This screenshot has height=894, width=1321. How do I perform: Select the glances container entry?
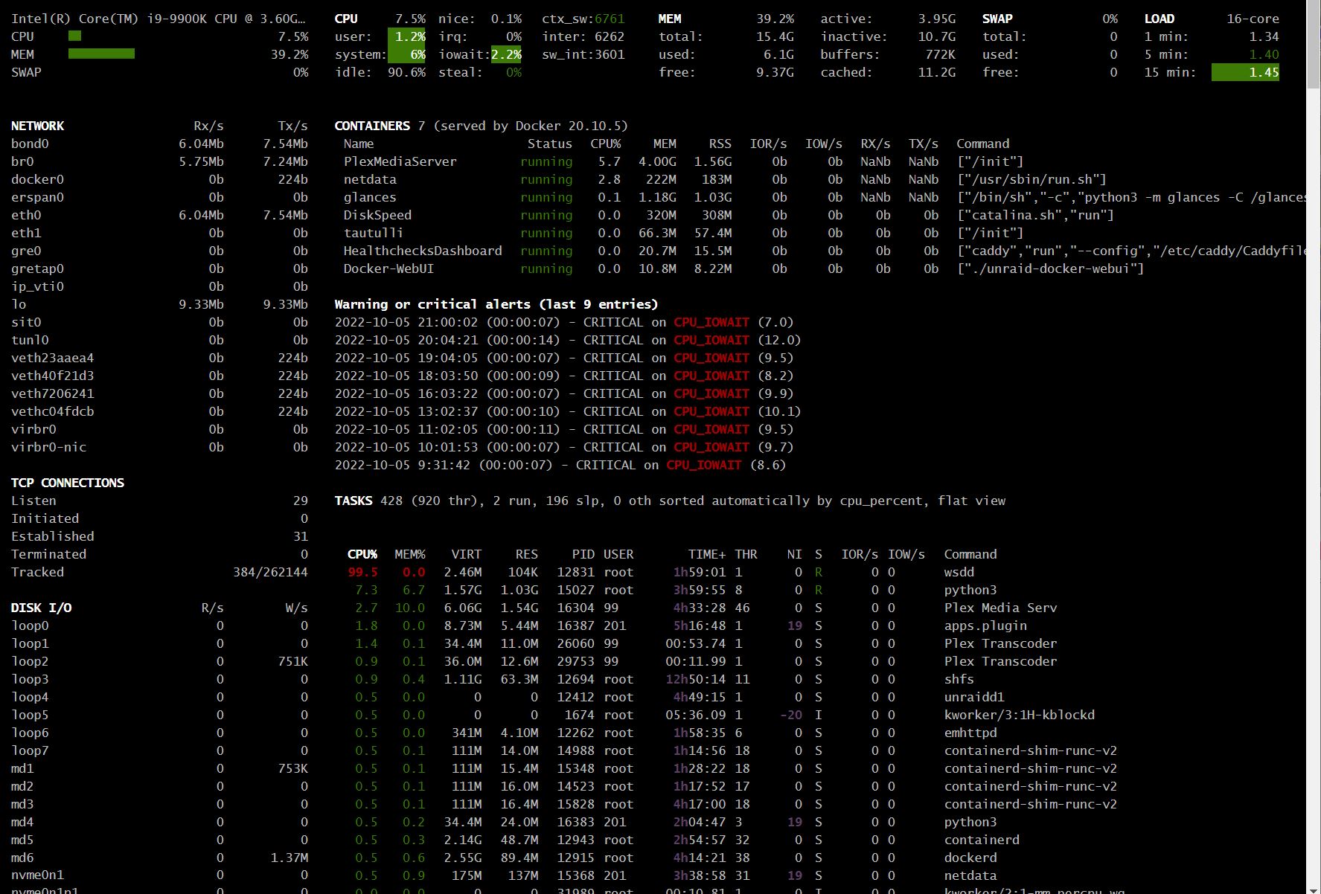(x=370, y=197)
